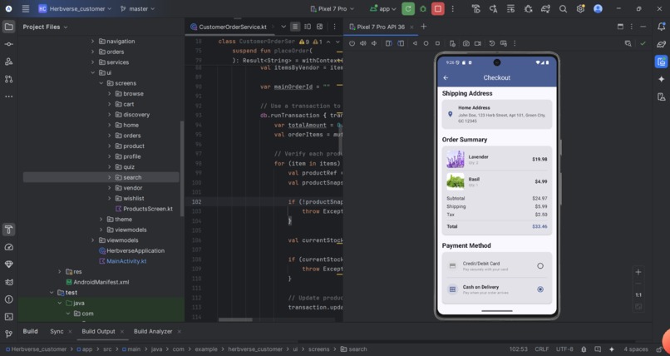Open the Sync tab in Build panel
Viewport: 670px width, 356px height.
[x=57, y=331]
